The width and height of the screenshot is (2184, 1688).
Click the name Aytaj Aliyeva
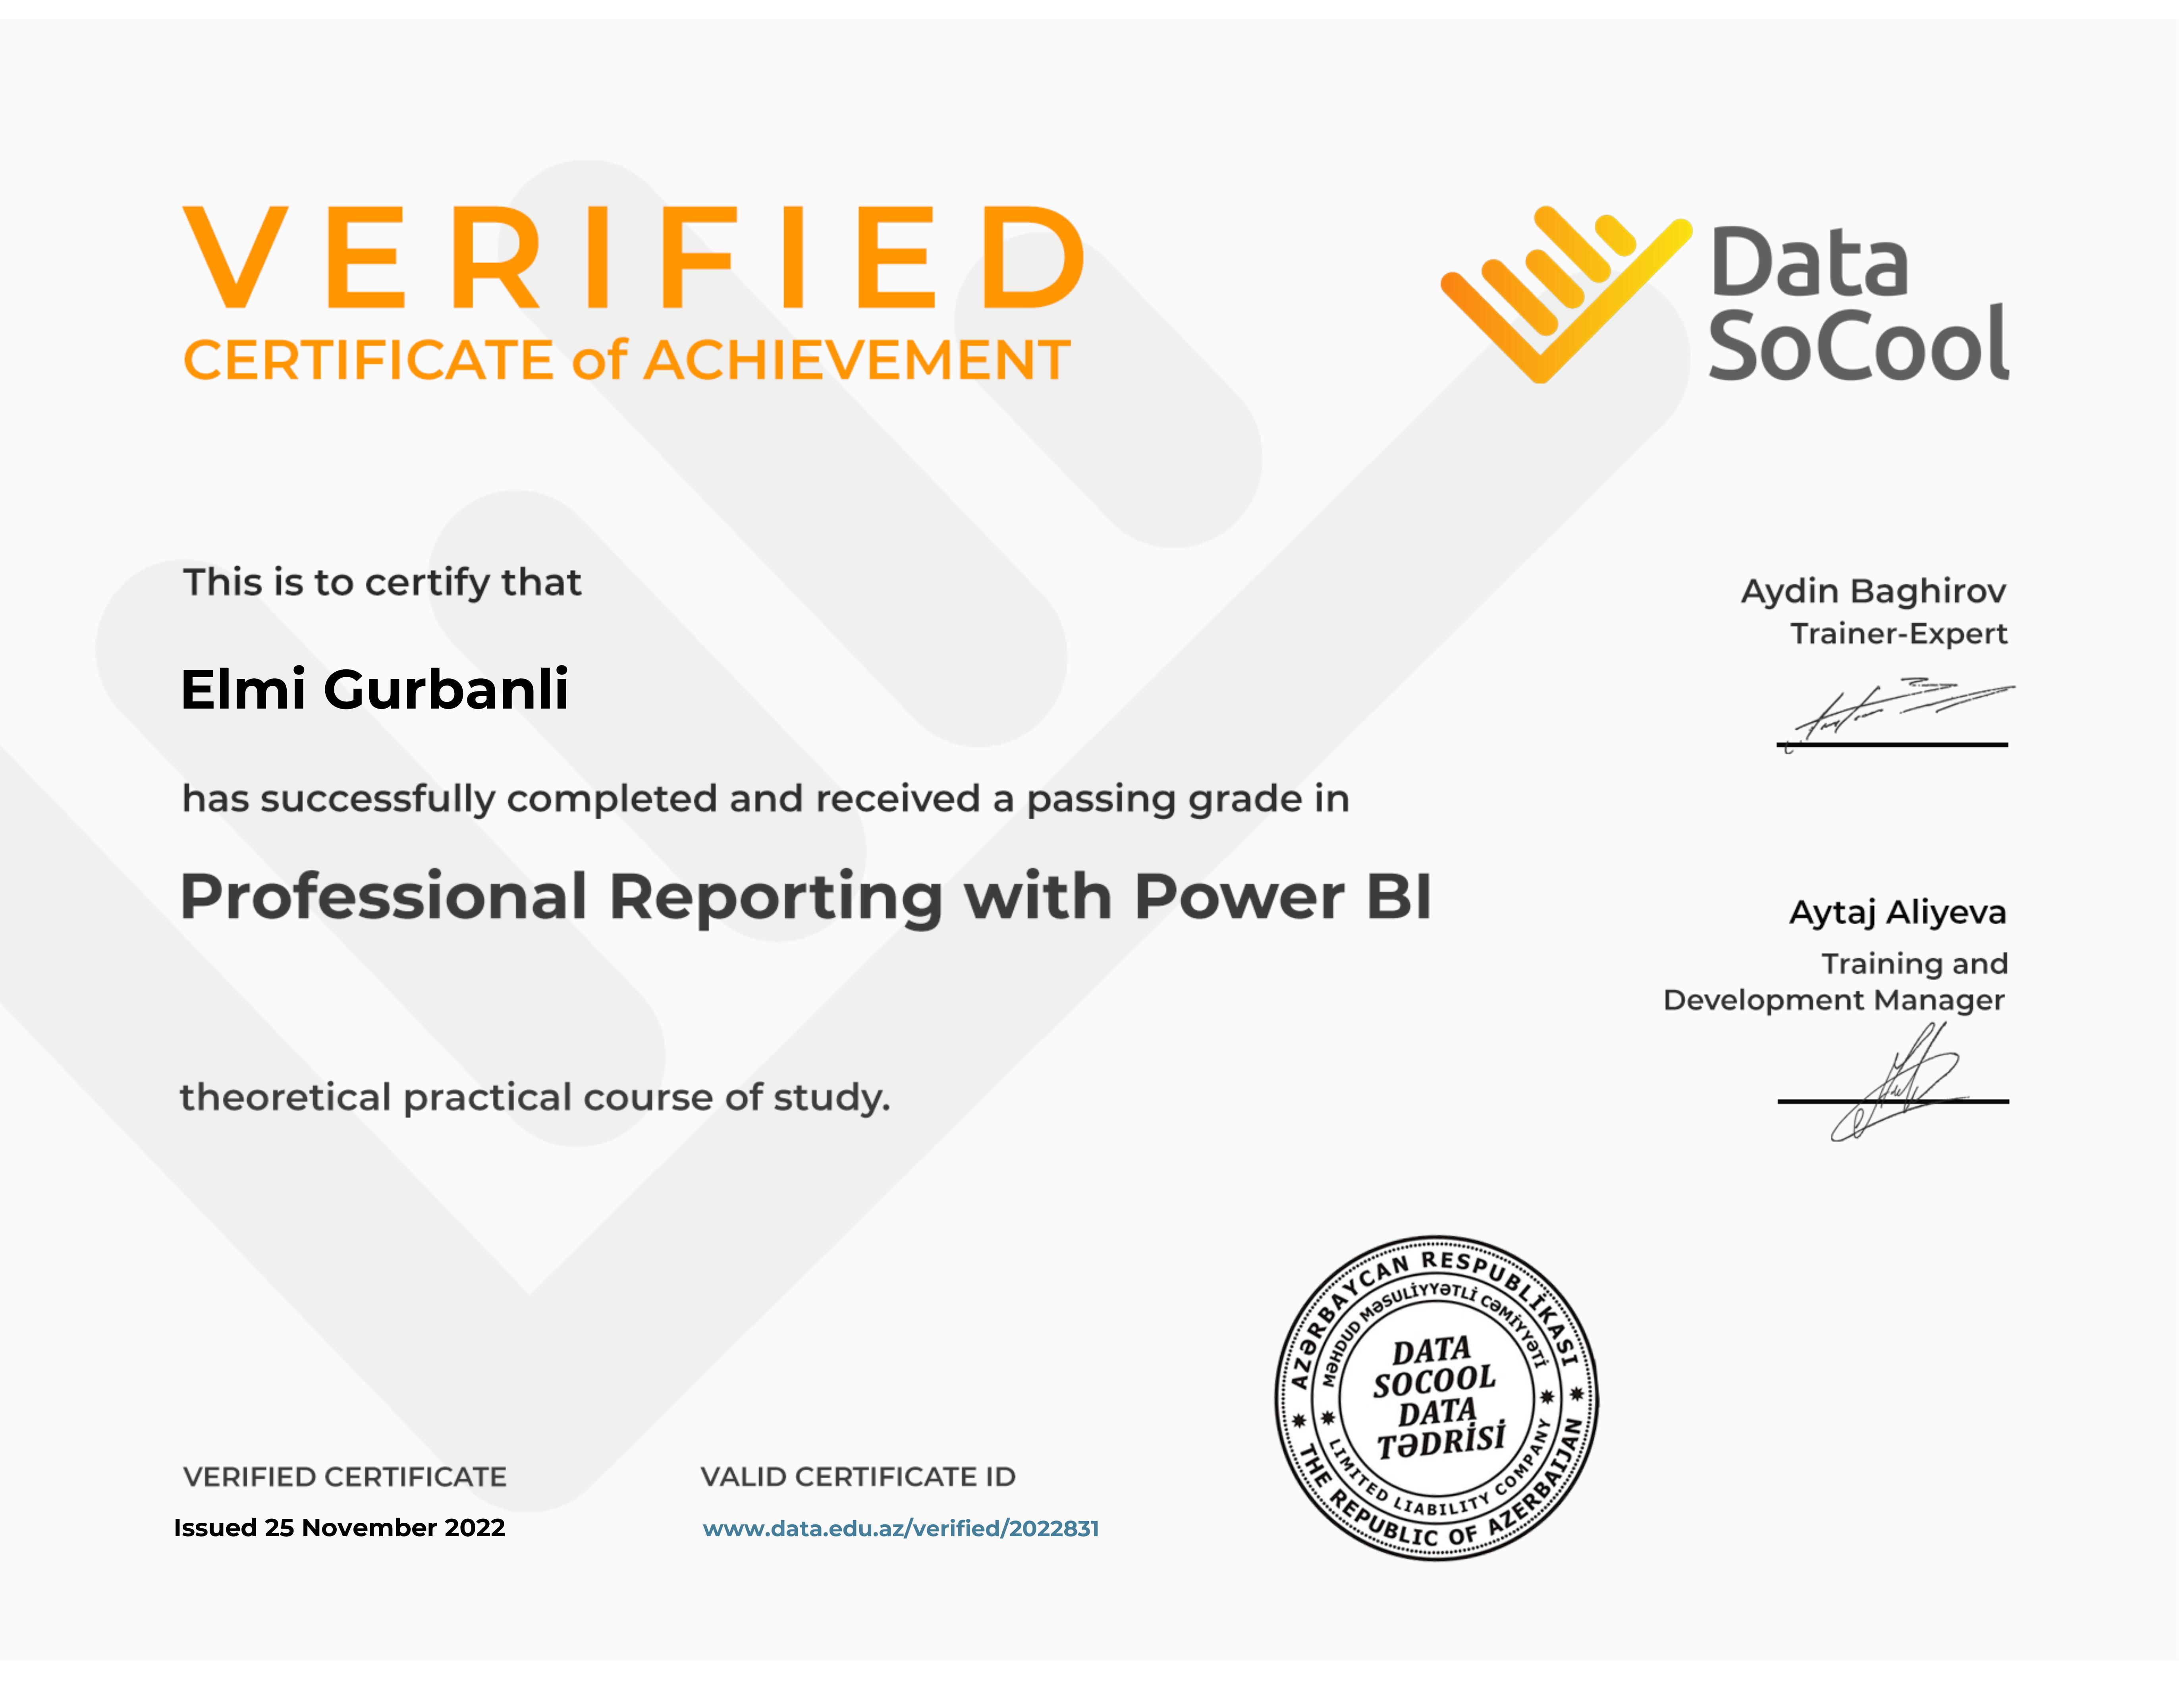pyautogui.click(x=1896, y=912)
